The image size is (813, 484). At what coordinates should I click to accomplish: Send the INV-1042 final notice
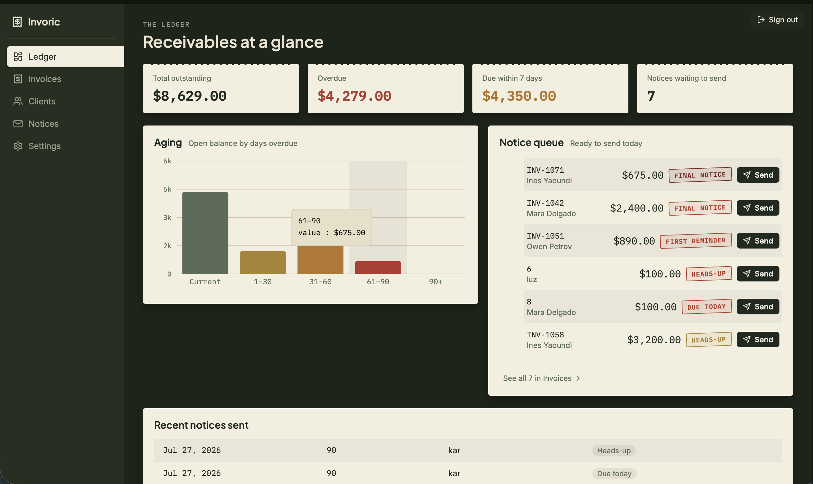758,208
